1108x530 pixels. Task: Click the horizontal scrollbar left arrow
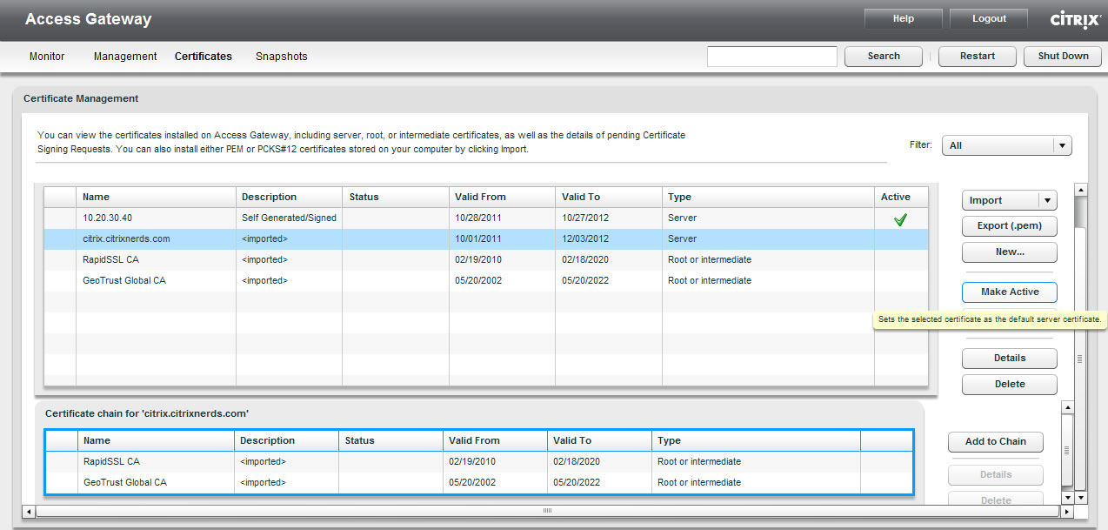pos(29,512)
